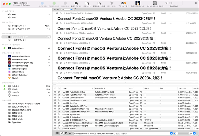The height and width of the screenshot is (136, 199).
Task: Select the Win team library
Action: 14,18
